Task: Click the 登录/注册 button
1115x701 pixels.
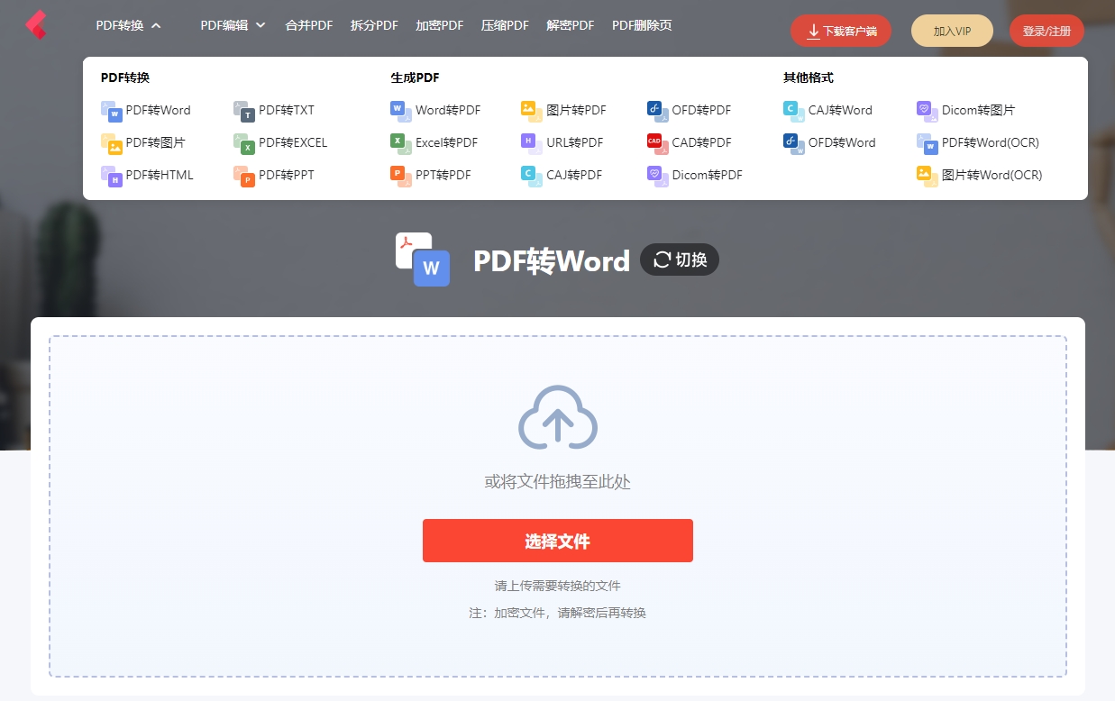Action: [1046, 31]
